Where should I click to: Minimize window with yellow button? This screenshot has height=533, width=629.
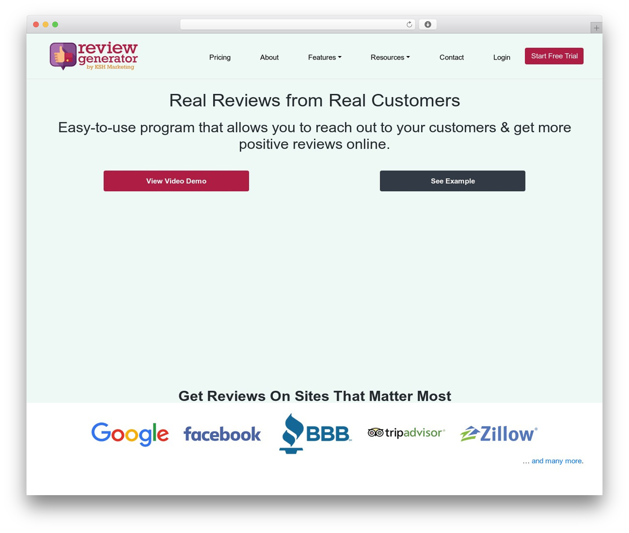pyautogui.click(x=46, y=25)
